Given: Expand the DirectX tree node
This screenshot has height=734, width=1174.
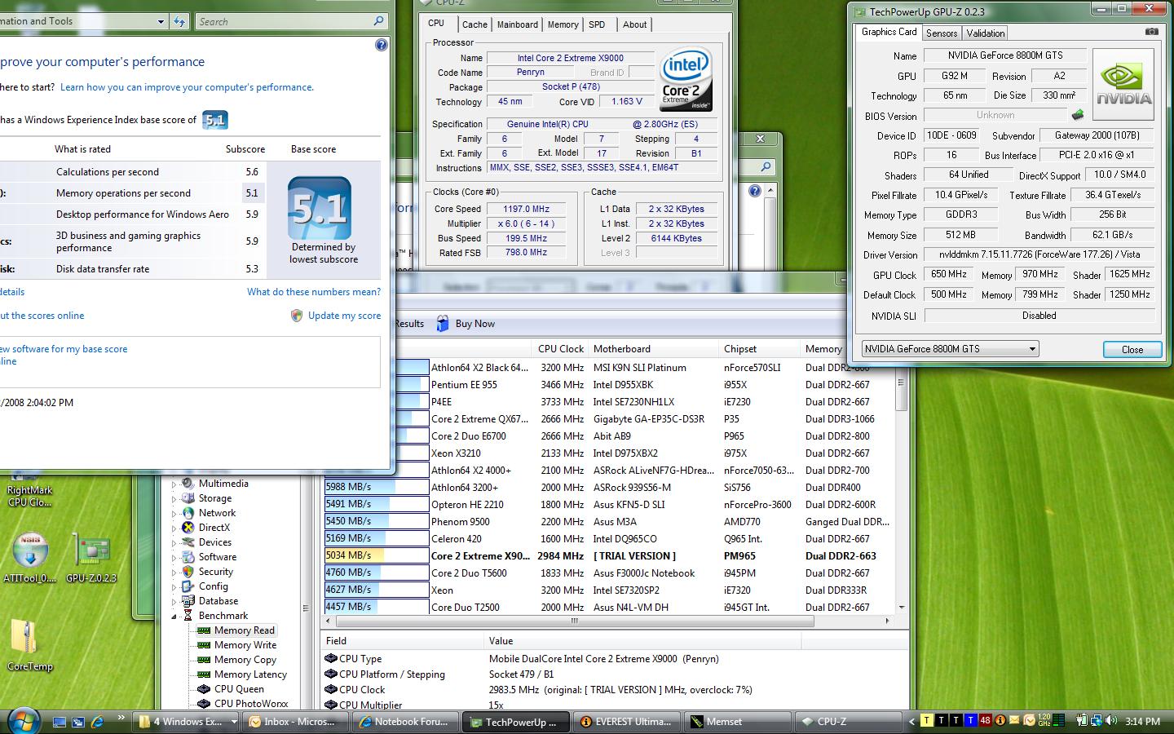Looking at the screenshot, I should pos(174,528).
